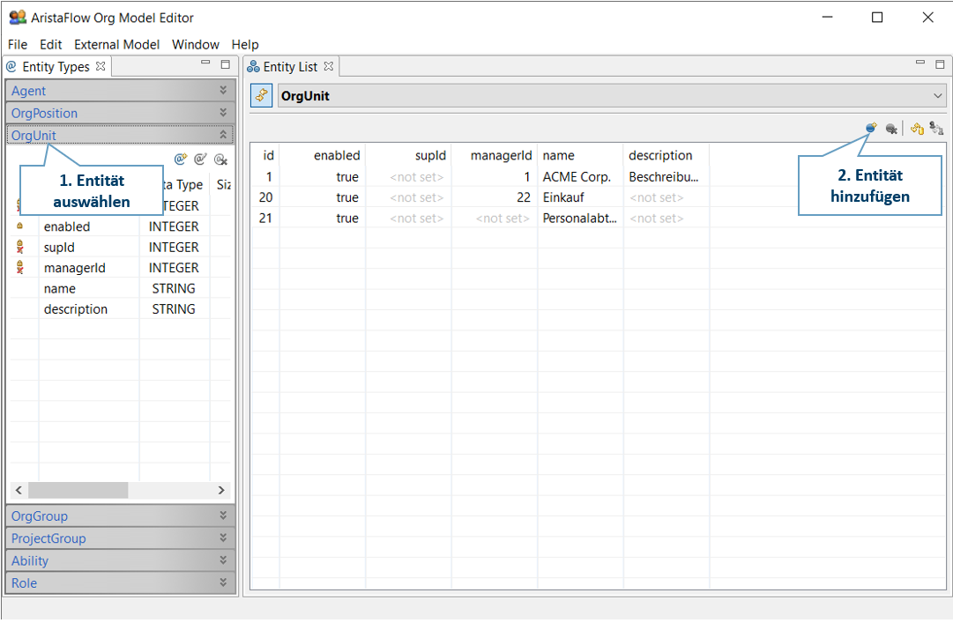The height and width of the screenshot is (623, 953).
Task: Open the External Model menu
Action: click(x=116, y=44)
